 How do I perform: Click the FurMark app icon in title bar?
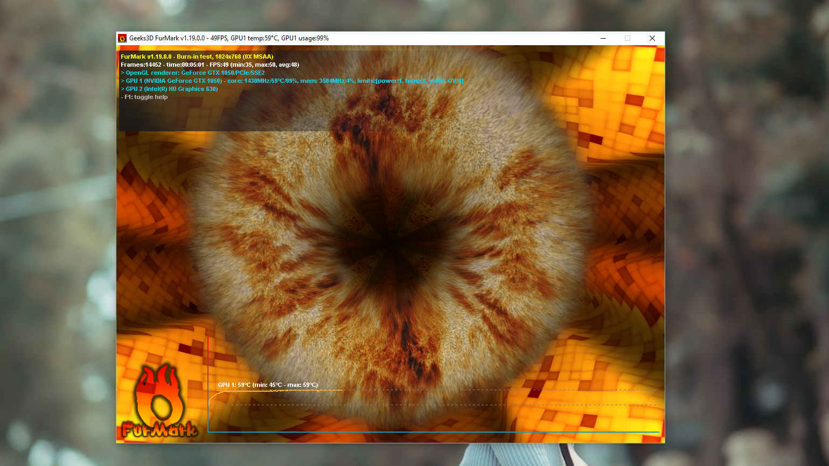(122, 38)
